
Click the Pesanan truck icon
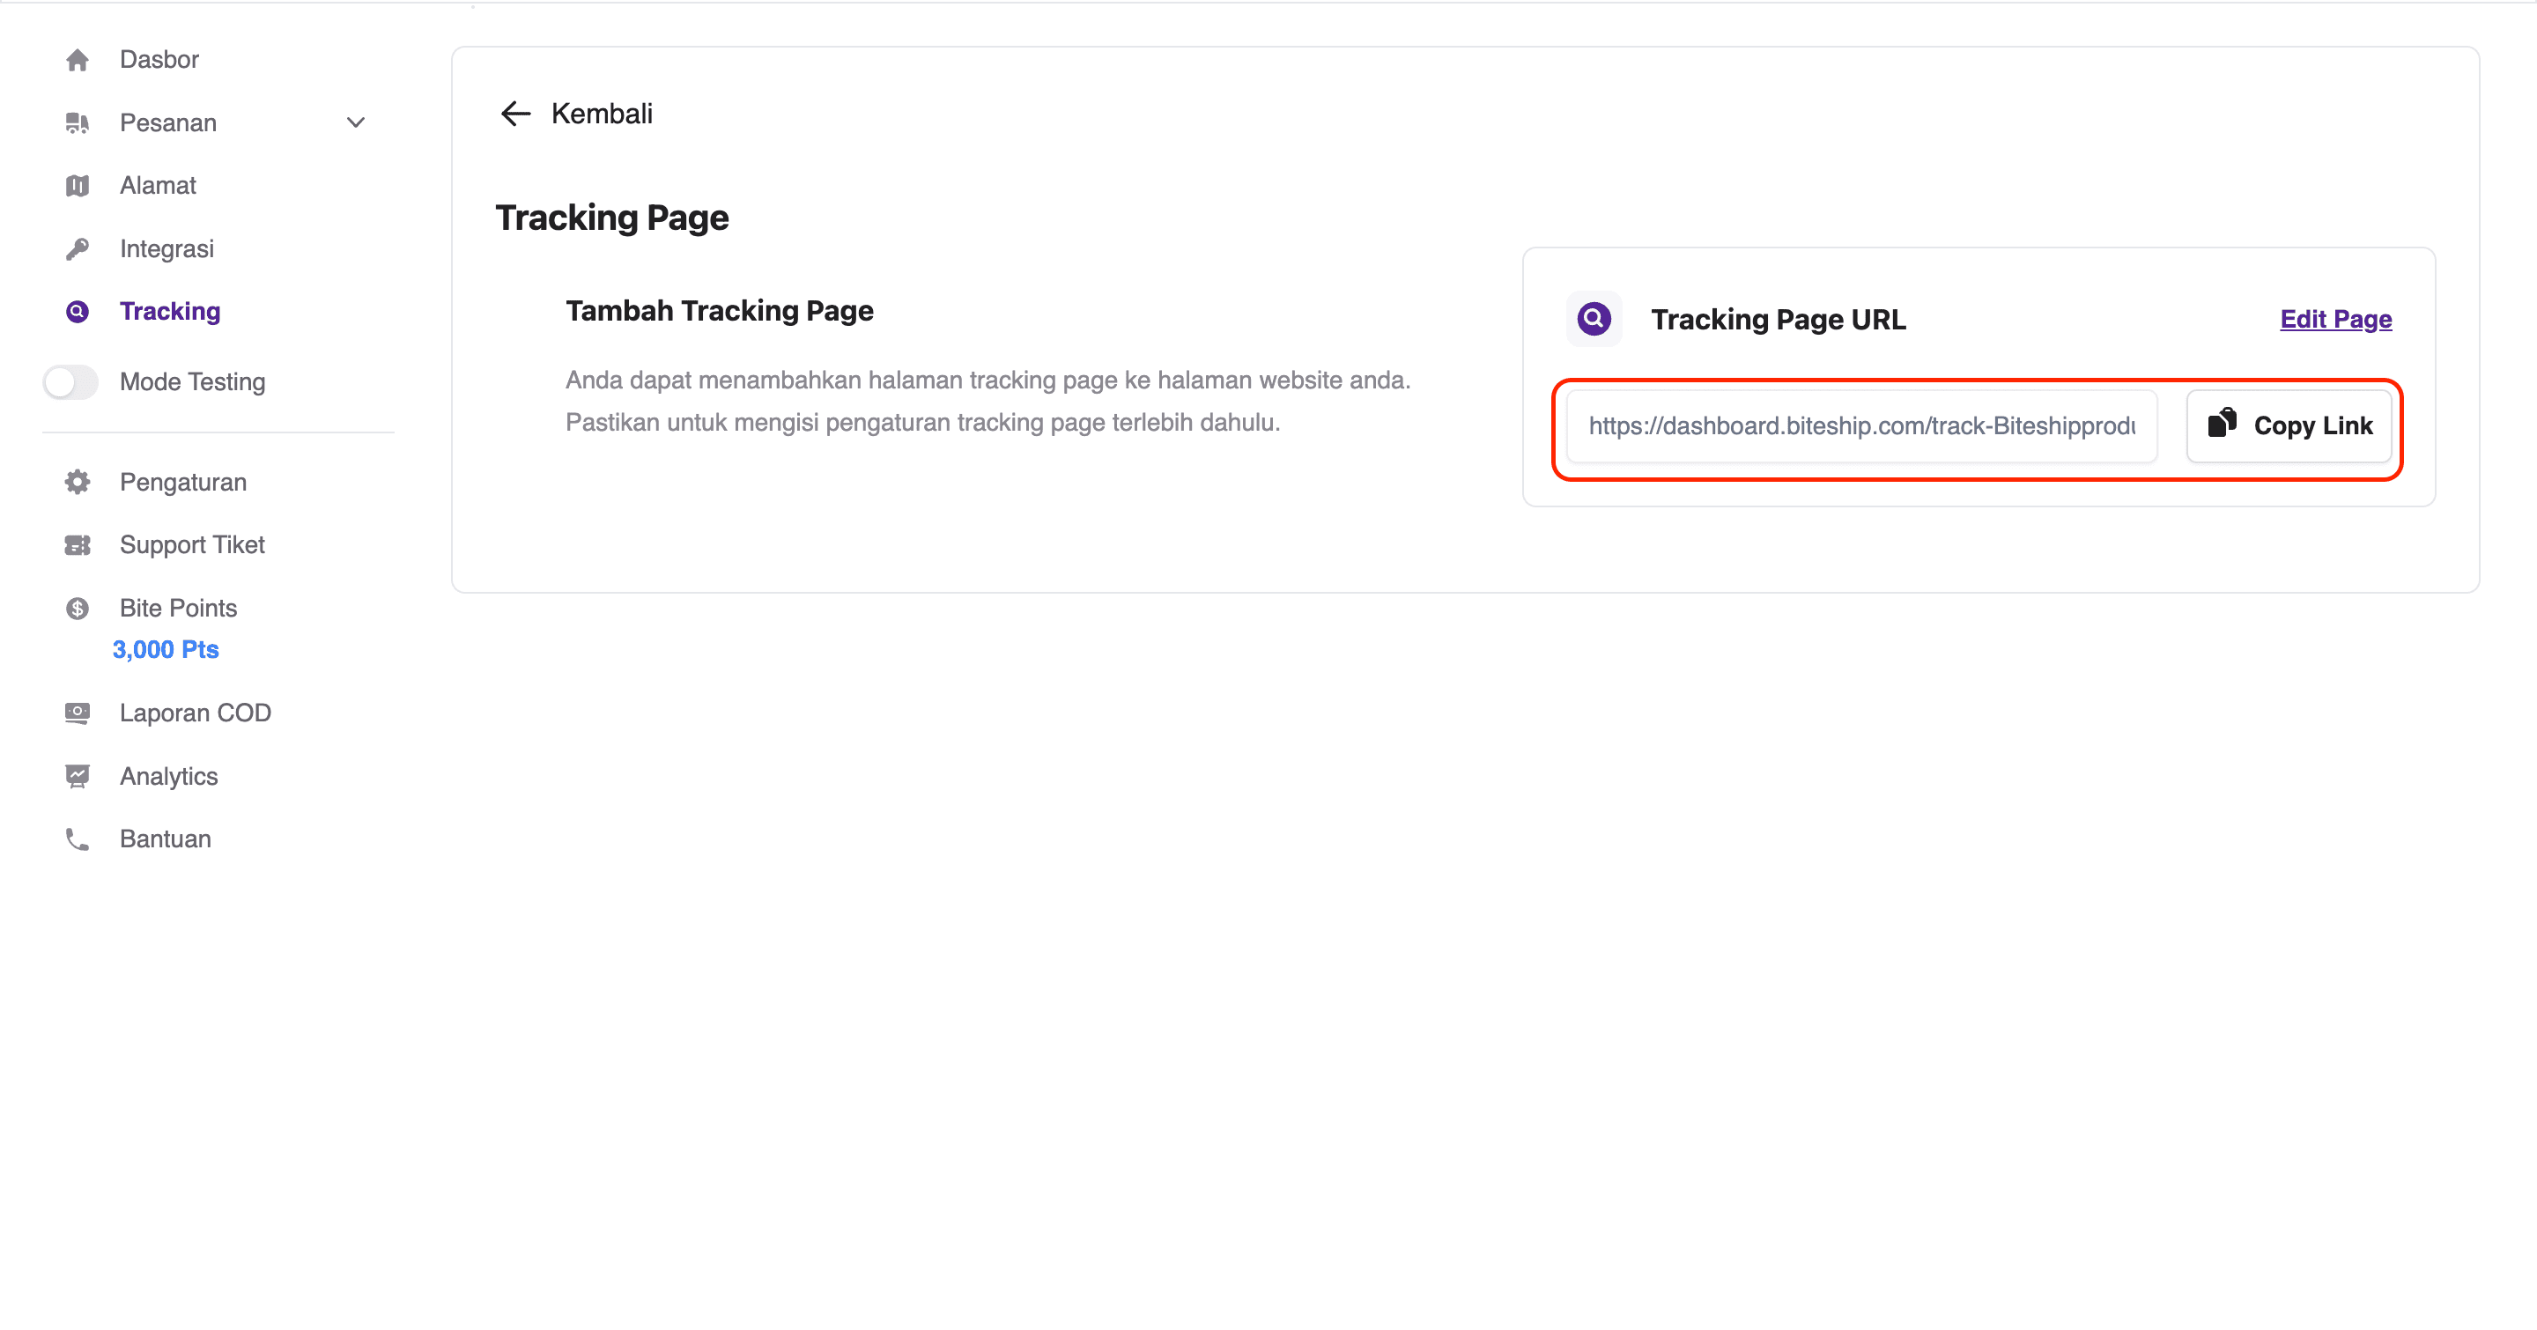click(x=77, y=123)
